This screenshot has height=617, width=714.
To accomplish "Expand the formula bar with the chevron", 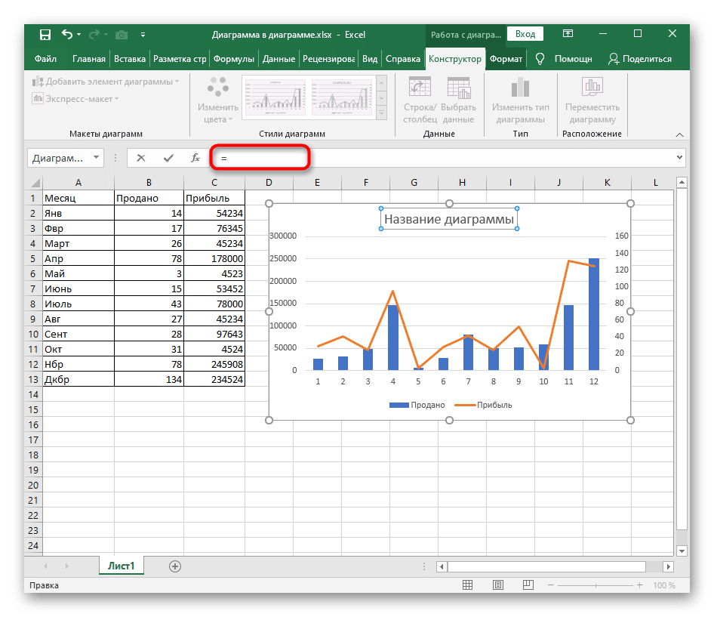I will pyautogui.click(x=679, y=158).
